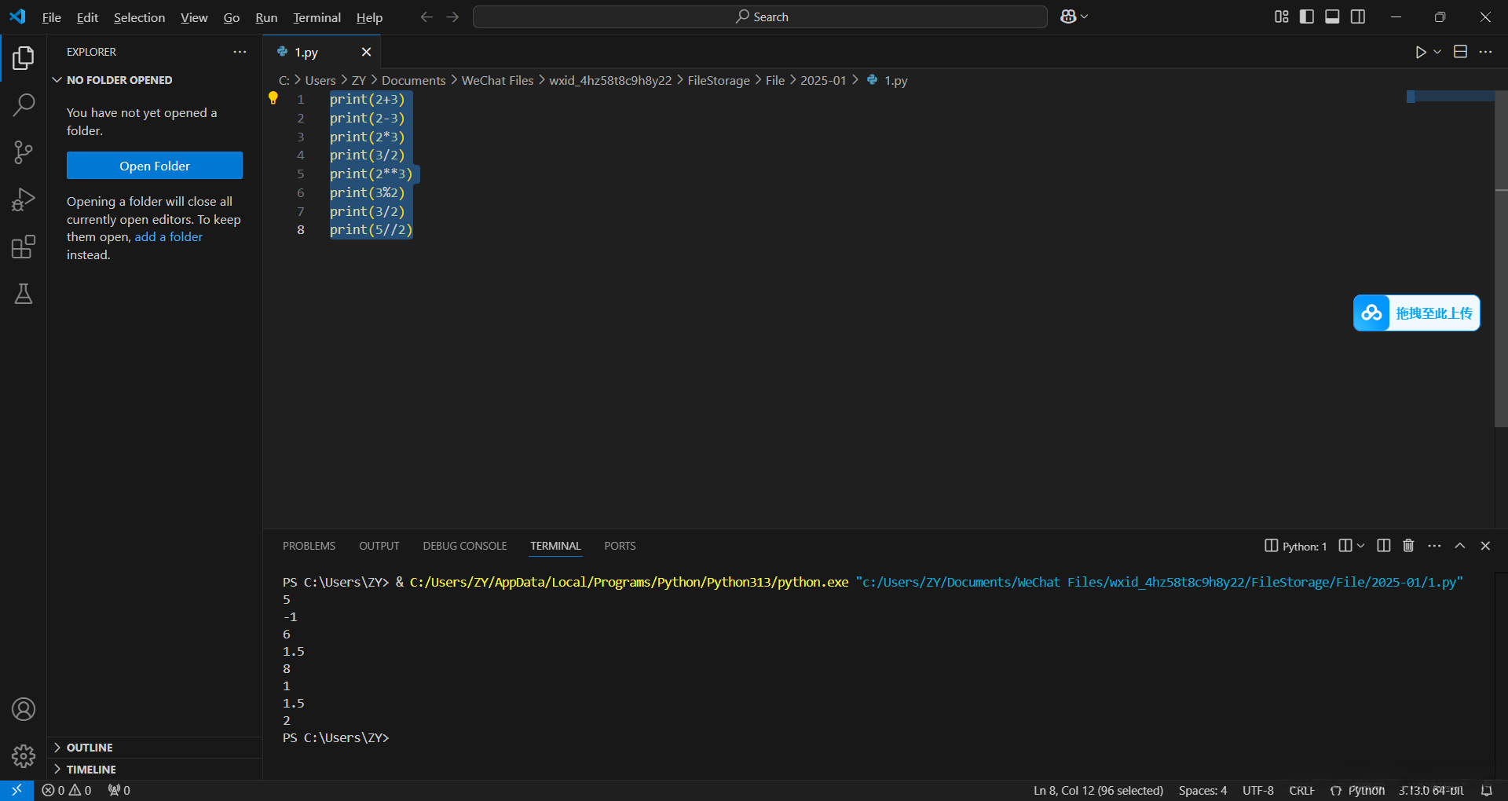The height and width of the screenshot is (801, 1508).
Task: Open the Testing flask icon view
Action: pyautogui.click(x=24, y=294)
